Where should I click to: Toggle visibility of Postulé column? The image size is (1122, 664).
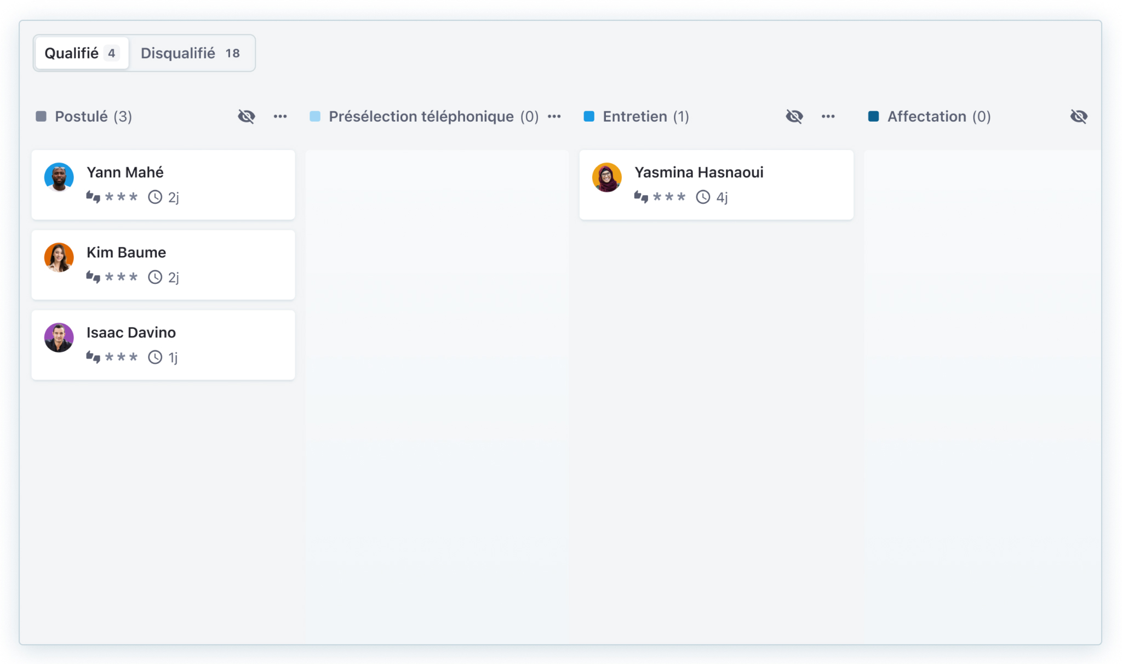pos(247,116)
